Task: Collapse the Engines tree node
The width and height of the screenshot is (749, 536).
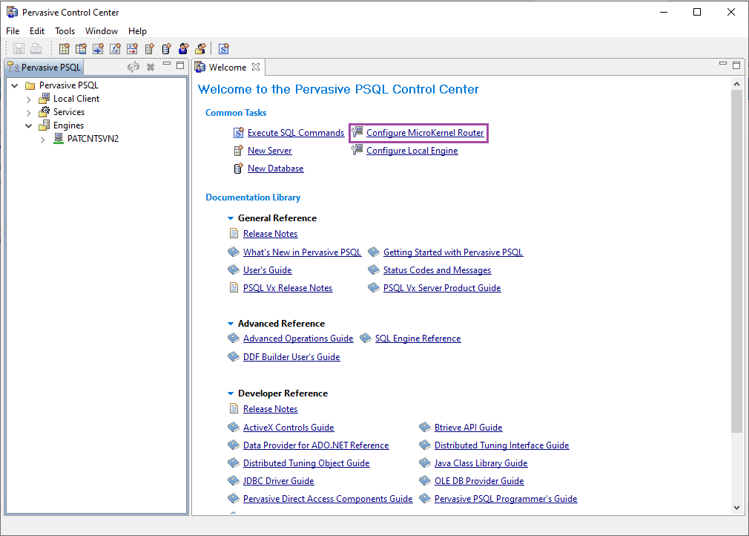Action: point(29,126)
